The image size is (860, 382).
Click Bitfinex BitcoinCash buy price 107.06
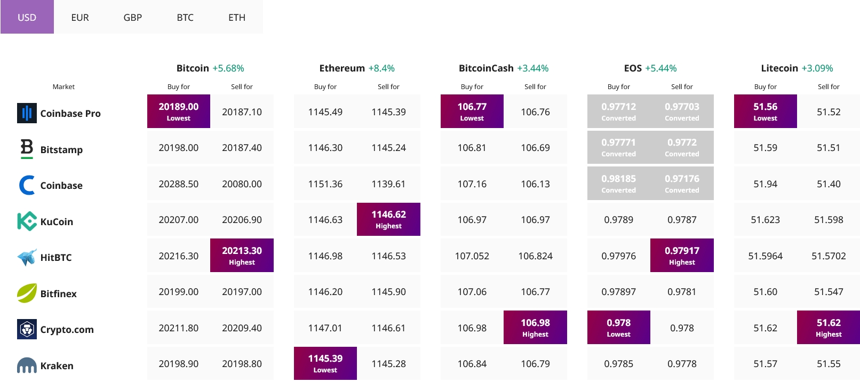coord(472,292)
